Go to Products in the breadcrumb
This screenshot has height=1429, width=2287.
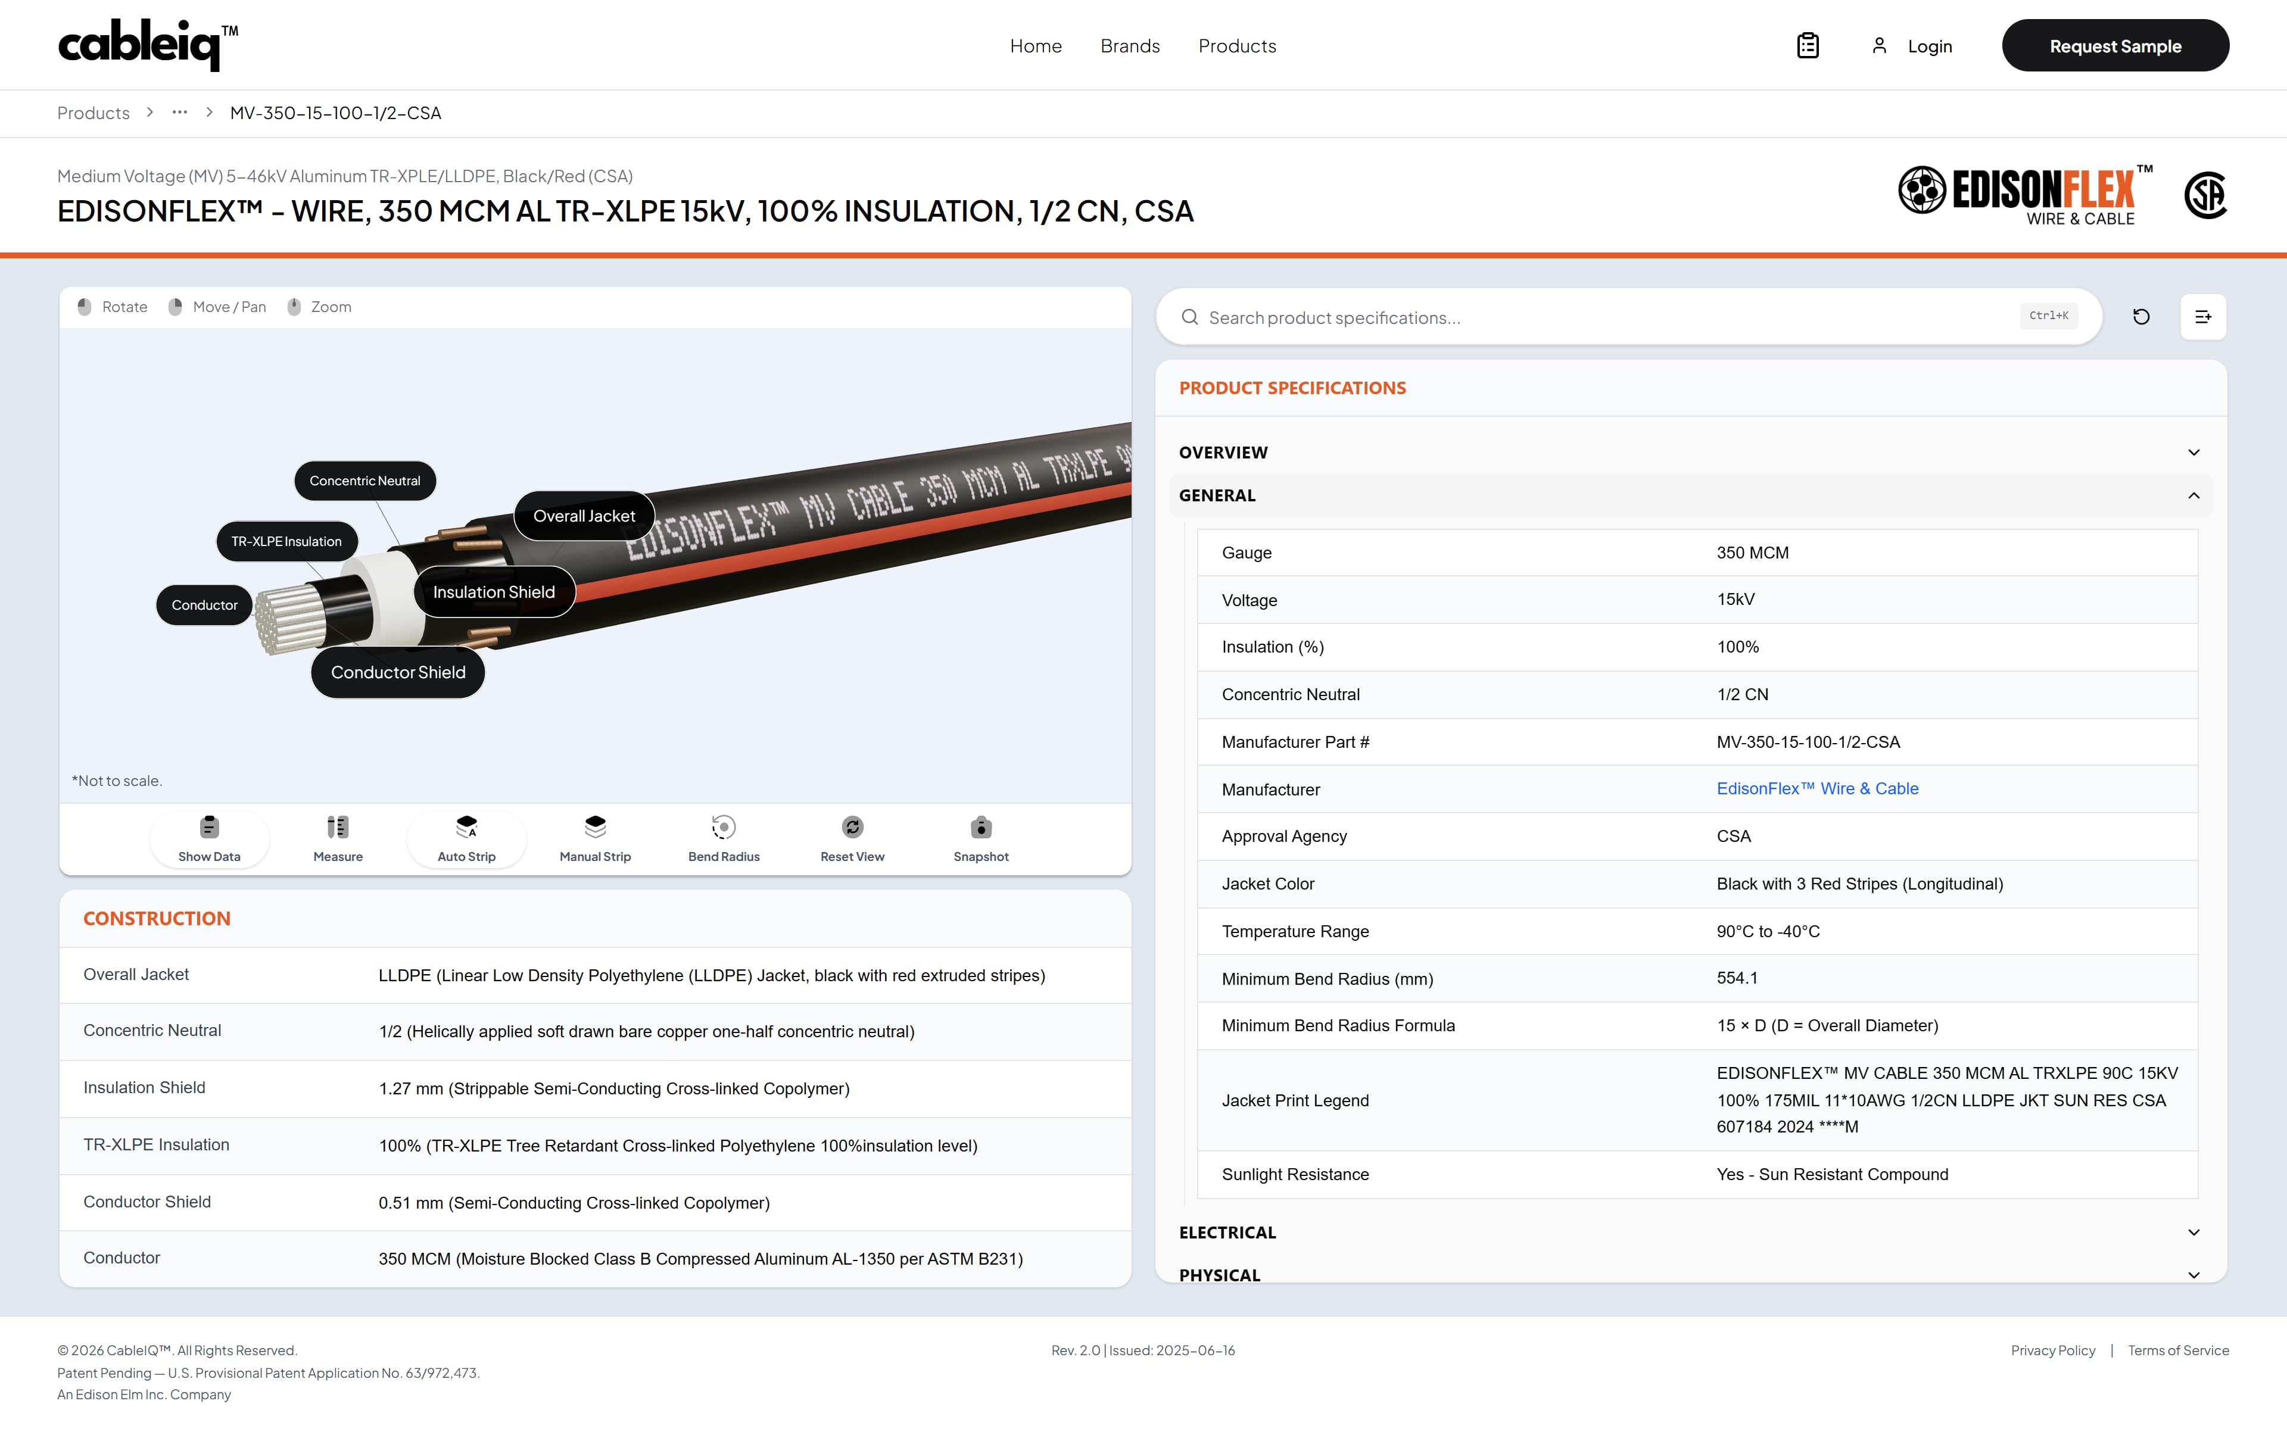[94, 113]
